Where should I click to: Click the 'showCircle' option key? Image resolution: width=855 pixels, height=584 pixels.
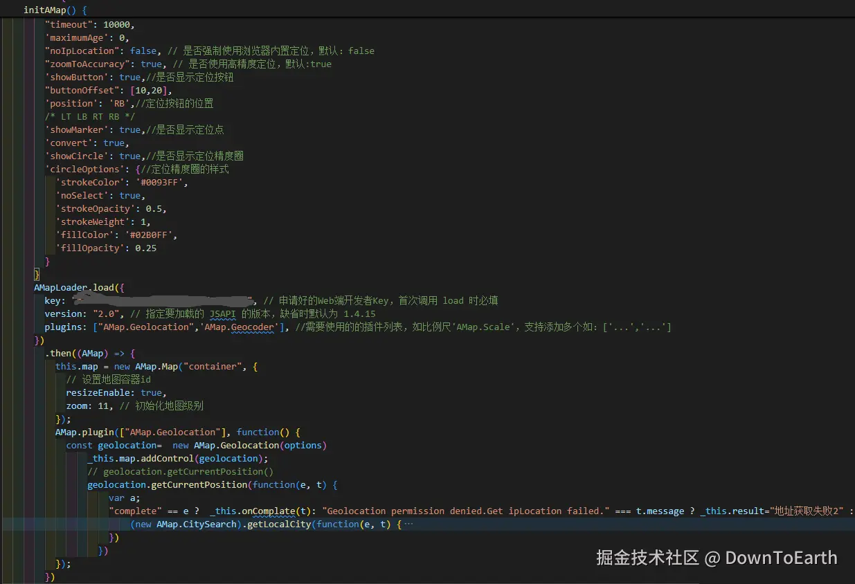click(x=77, y=156)
